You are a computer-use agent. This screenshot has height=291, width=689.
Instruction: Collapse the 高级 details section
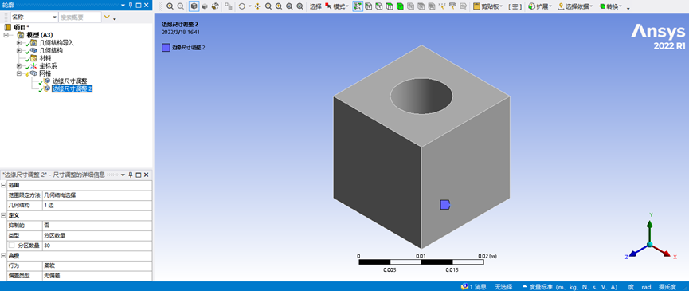point(3,255)
